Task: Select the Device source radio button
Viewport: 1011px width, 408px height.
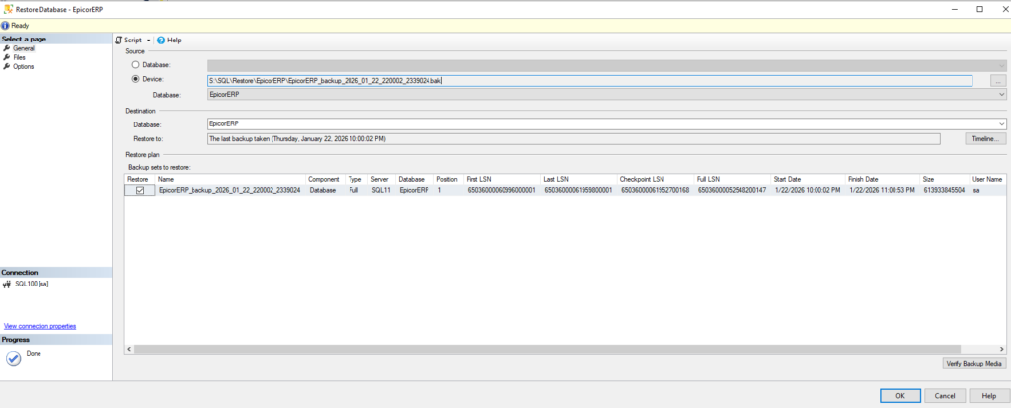Action: (x=136, y=79)
